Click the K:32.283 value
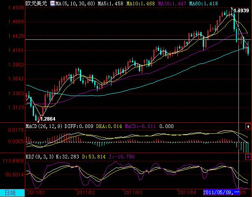Image resolution: width=252 pixels, height=197 pixels. pos(68,157)
